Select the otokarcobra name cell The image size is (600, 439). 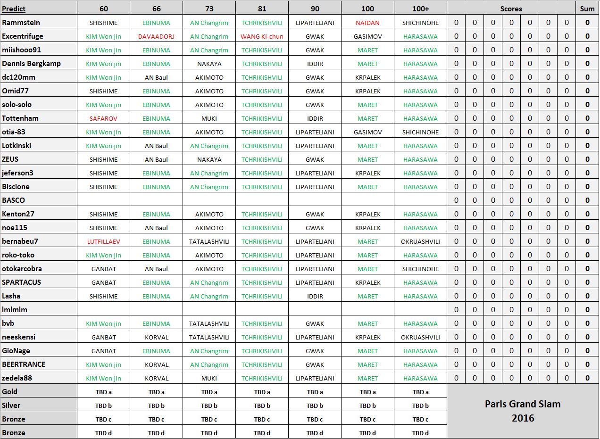(x=39, y=268)
